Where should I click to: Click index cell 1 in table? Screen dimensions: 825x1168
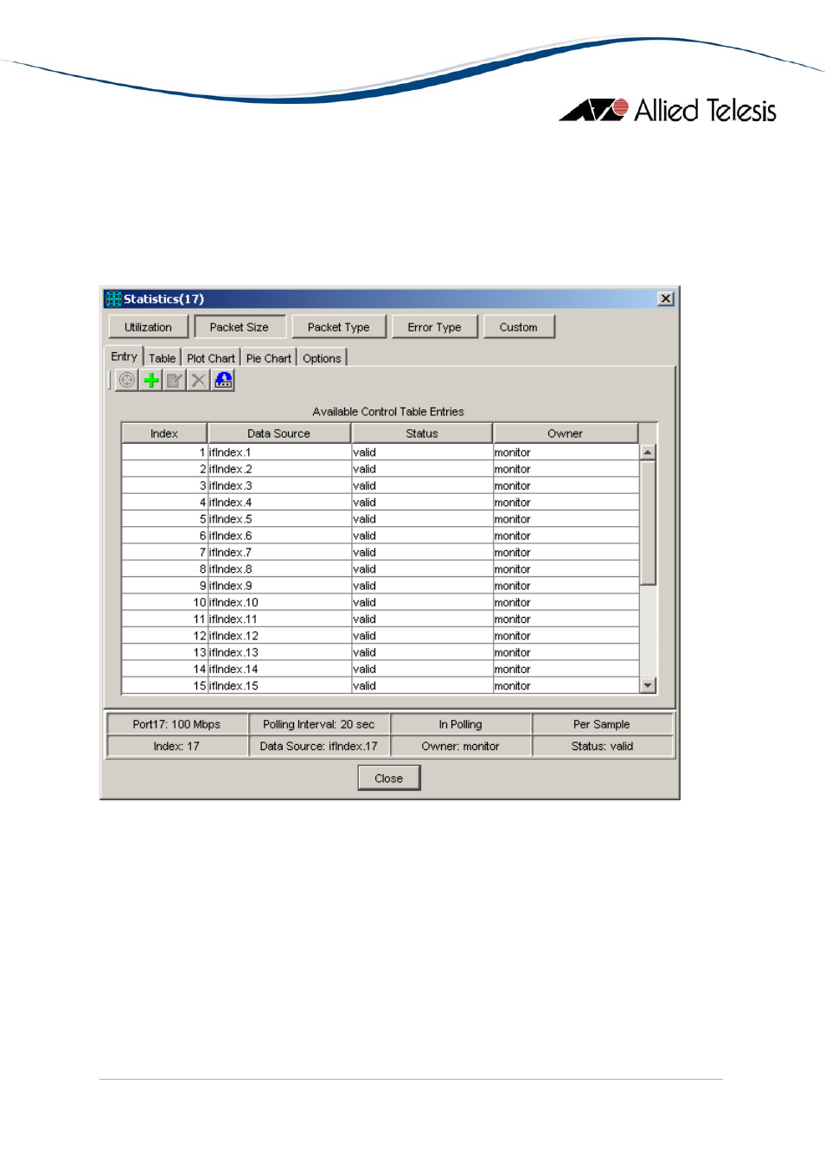(164, 452)
